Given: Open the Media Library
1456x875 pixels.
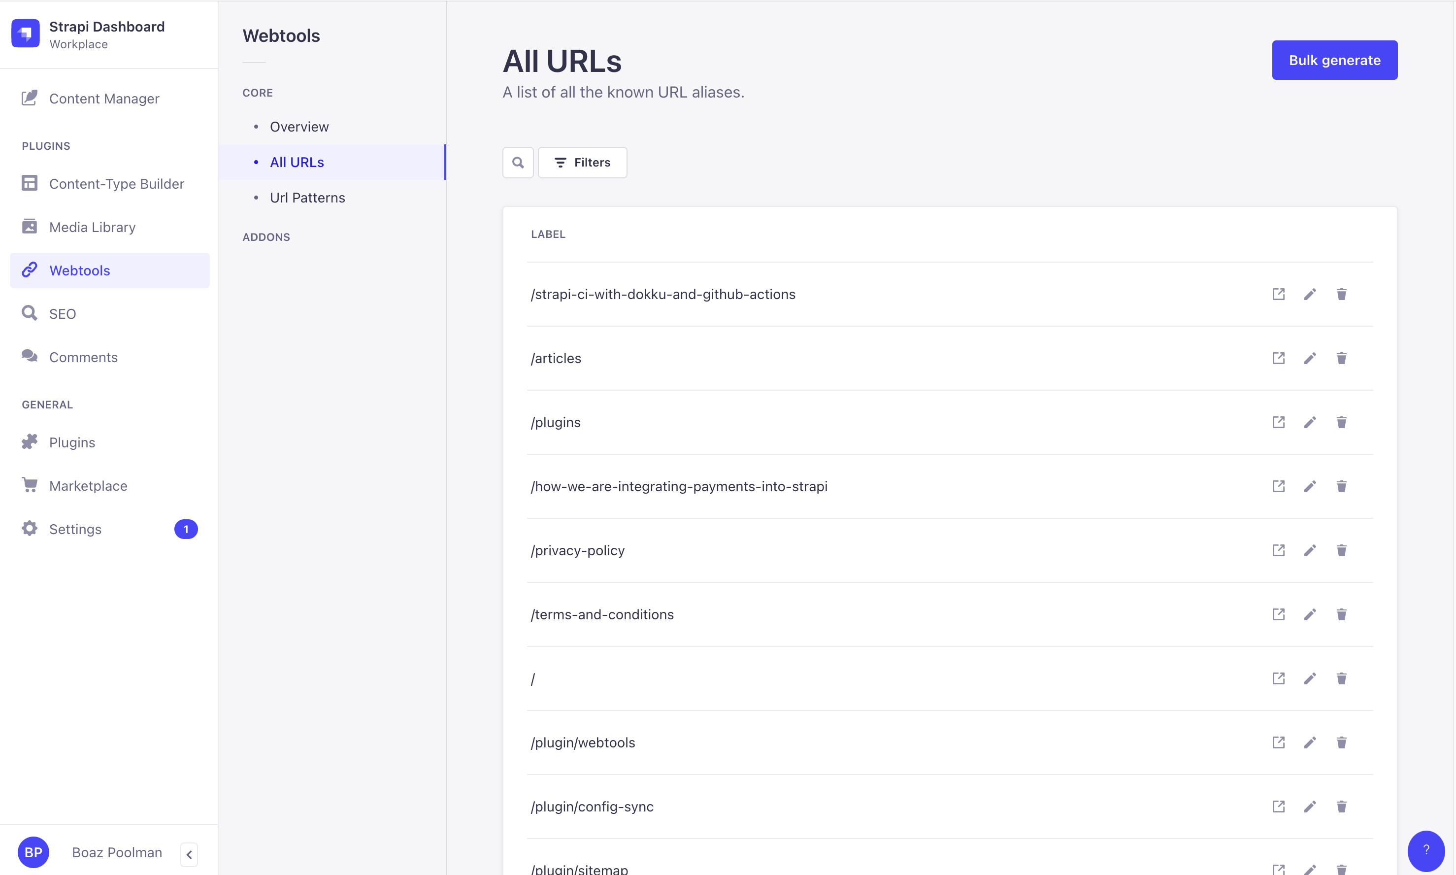Looking at the screenshot, I should click(110, 227).
